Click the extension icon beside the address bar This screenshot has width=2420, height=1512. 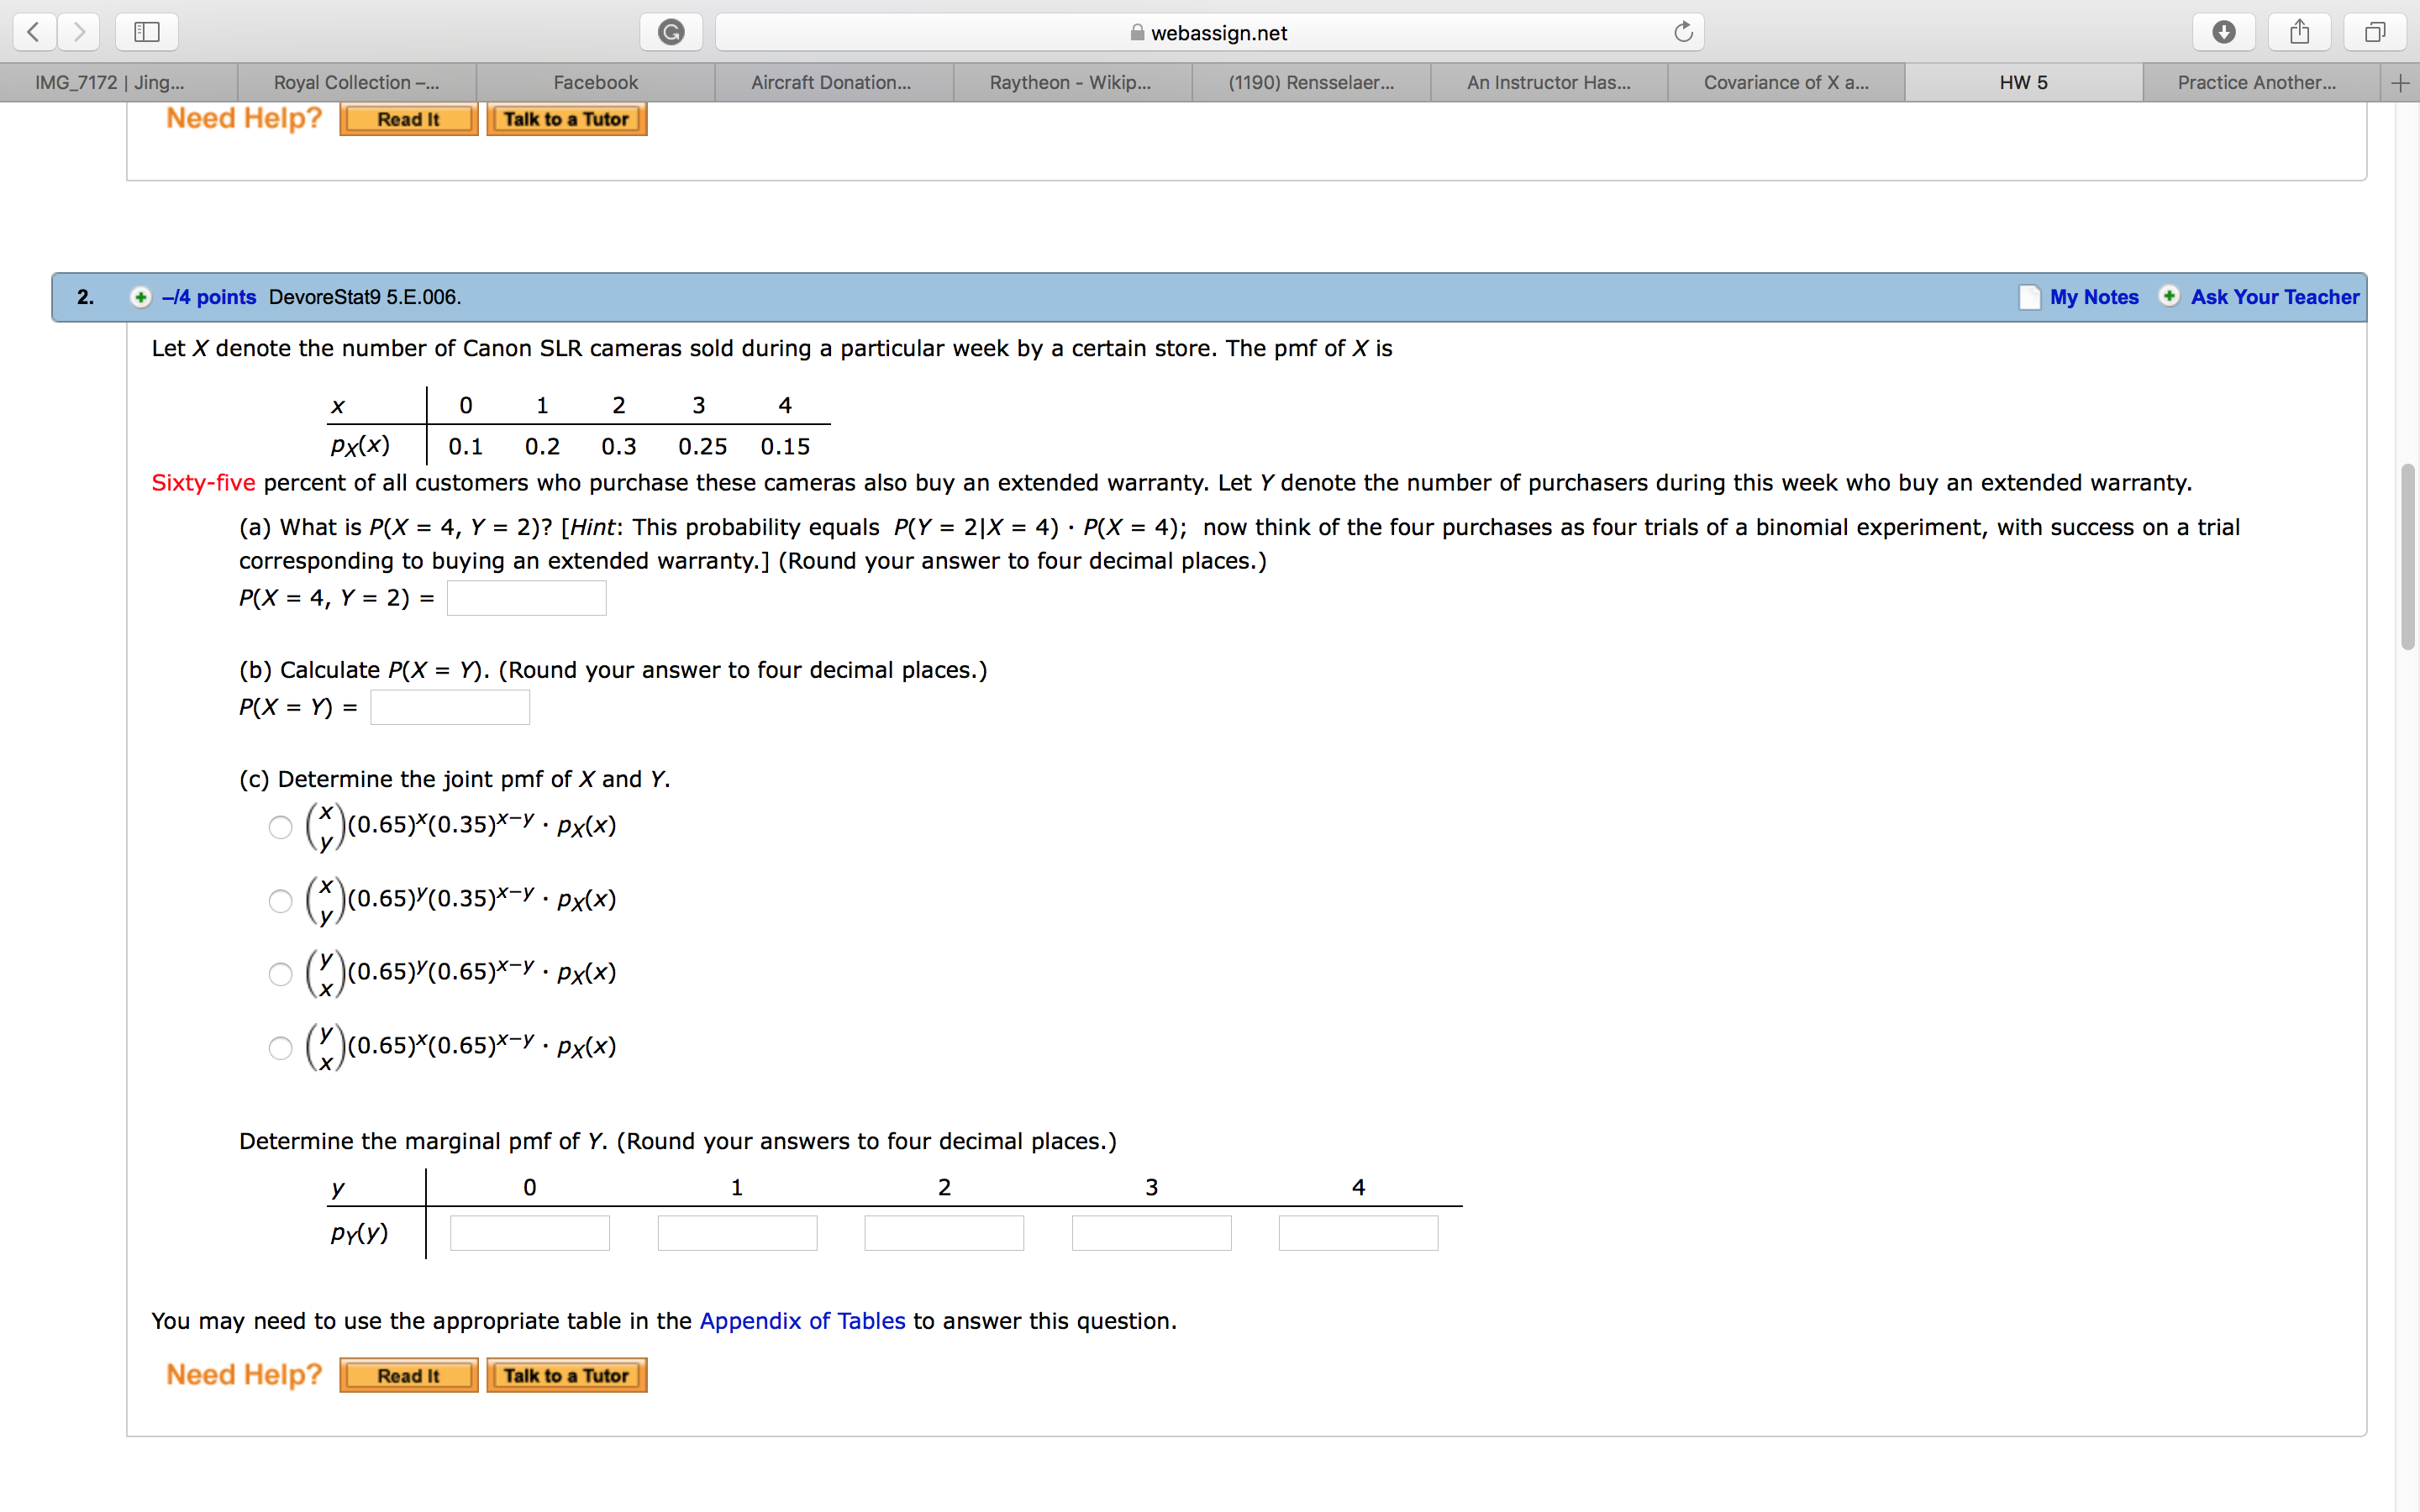[x=671, y=31]
